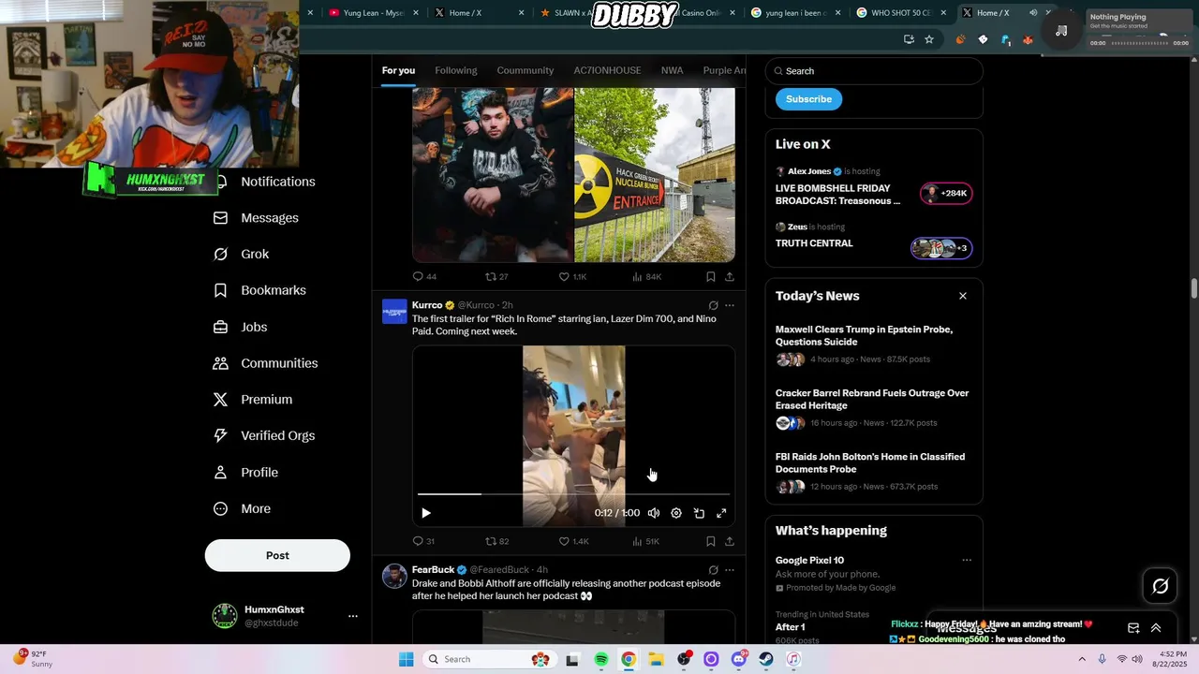The image size is (1199, 674).
Task: Bookmark this page with the star icon
Action: 929,39
